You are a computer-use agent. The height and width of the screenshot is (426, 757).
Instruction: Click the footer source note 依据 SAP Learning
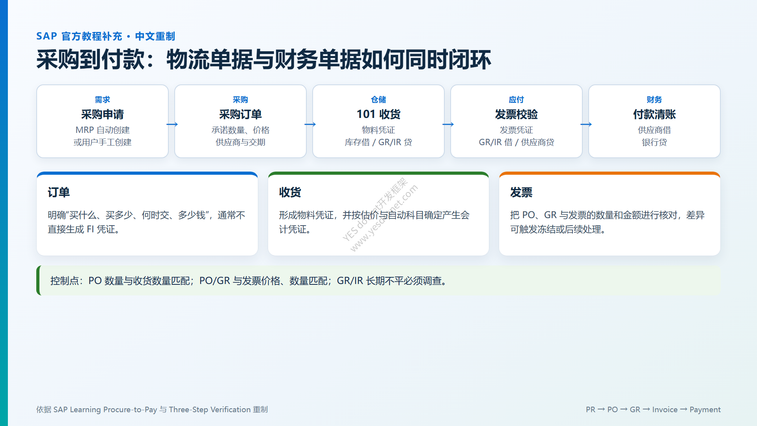pos(152,409)
